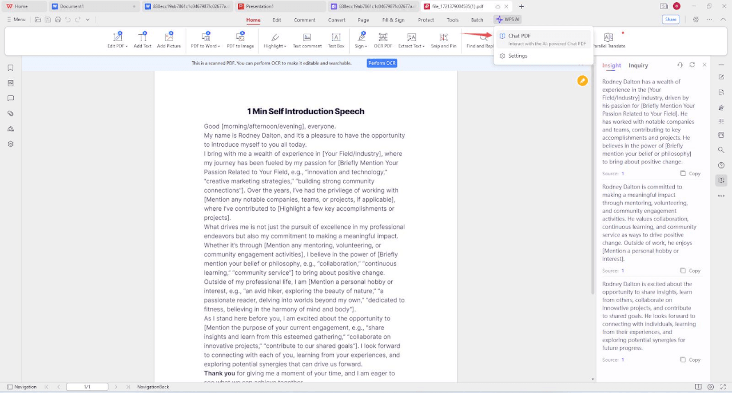Click the Share button
This screenshot has height=393, width=732.
671,19
